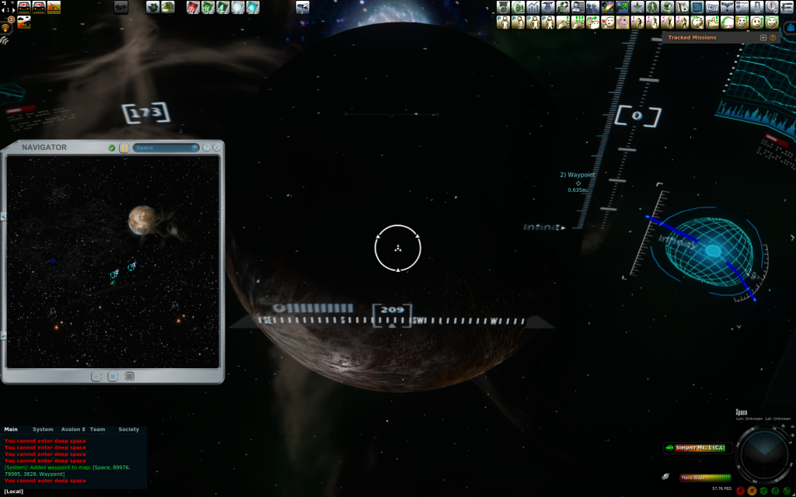Toggle the green traffic light button under radar

point(776,491)
